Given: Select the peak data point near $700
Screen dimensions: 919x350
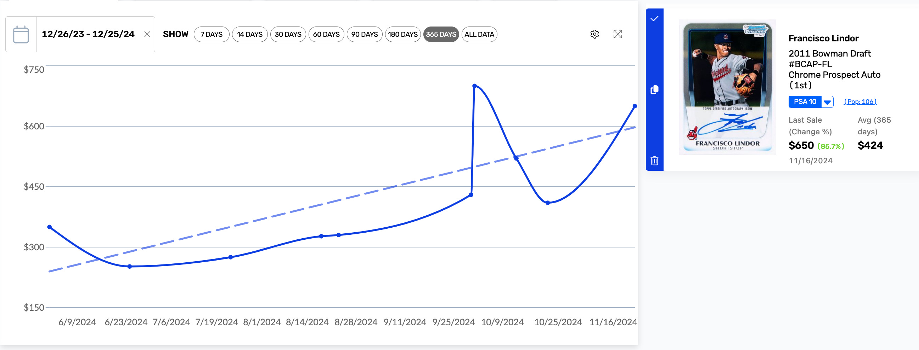Looking at the screenshot, I should pos(474,86).
